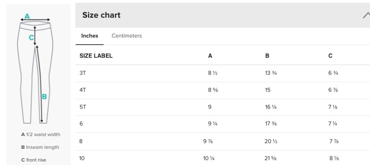This screenshot has width=370, height=165.
Task: Click the column B header
Action: tap(267, 56)
